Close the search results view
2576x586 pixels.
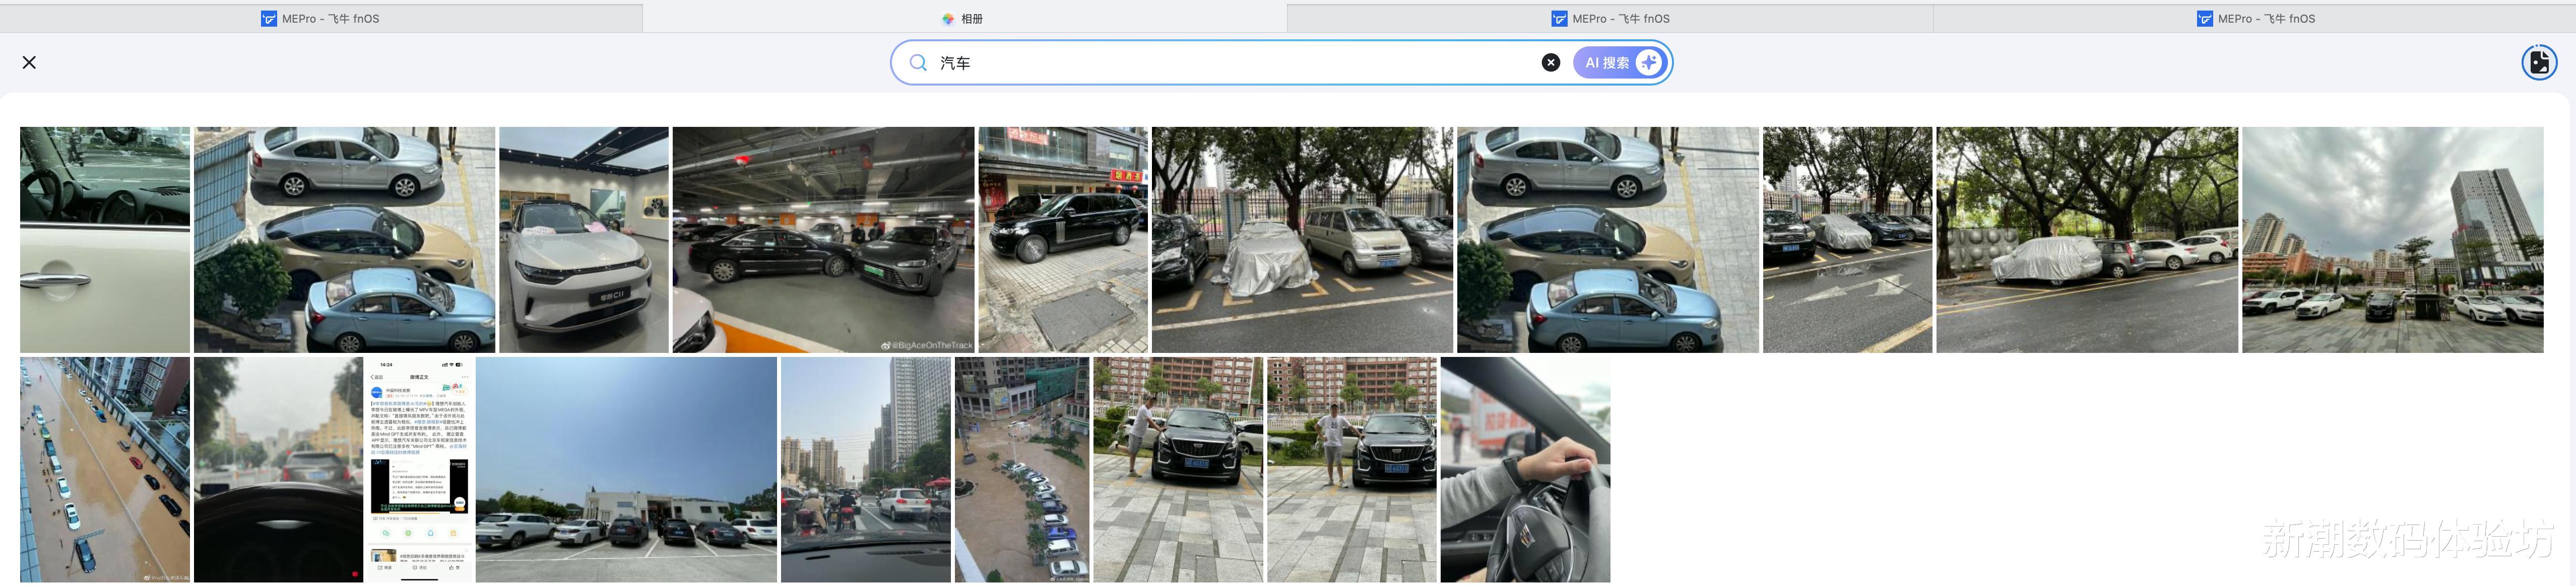(x=29, y=62)
